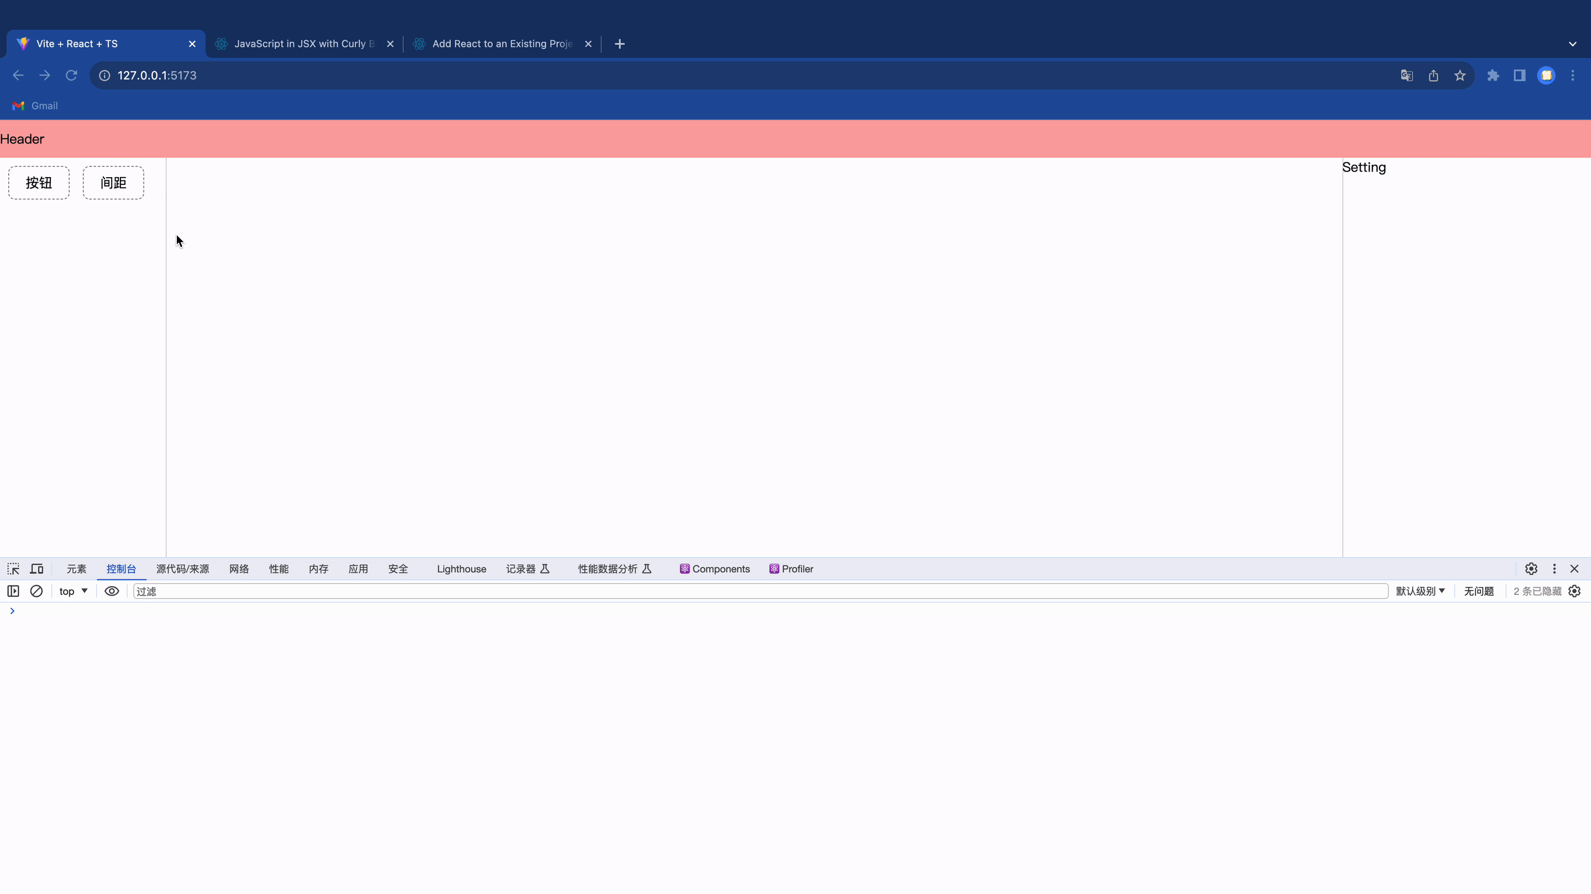The image size is (1591, 894).
Task: Open the 应用 DevTools tab
Action: point(358,569)
